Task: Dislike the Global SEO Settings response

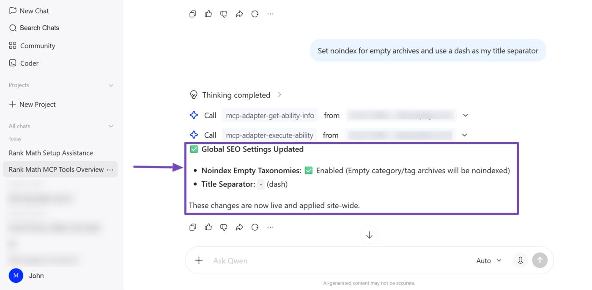Action: 224,227
